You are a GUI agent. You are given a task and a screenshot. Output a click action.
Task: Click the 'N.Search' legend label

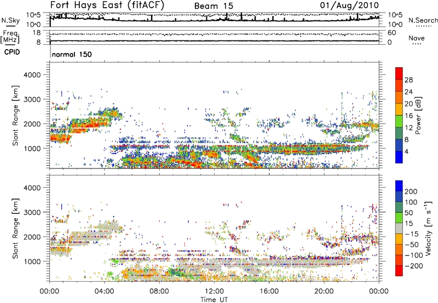coord(423,20)
